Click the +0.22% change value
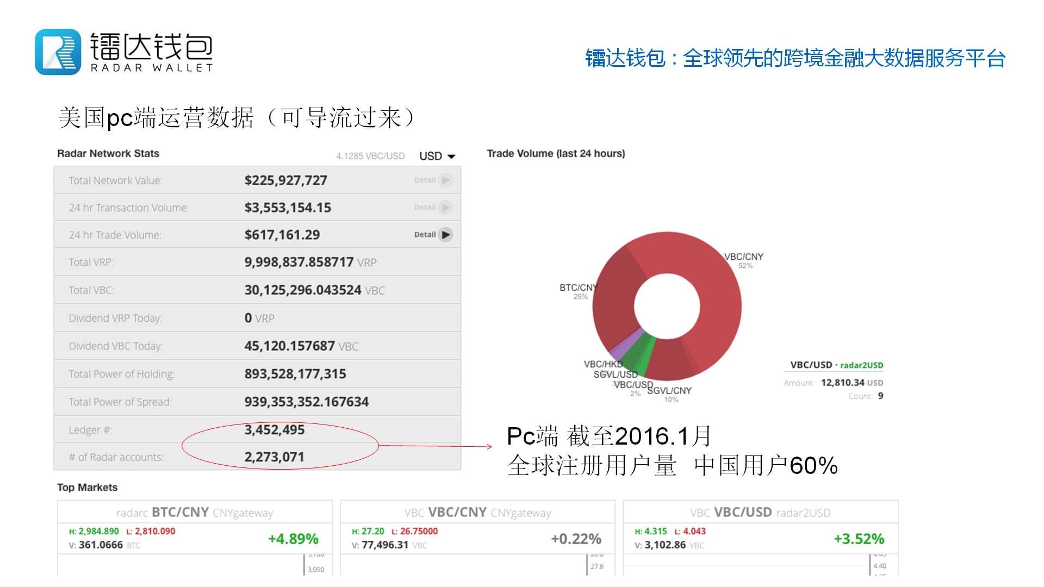The width and height of the screenshot is (1044, 587). (576, 539)
